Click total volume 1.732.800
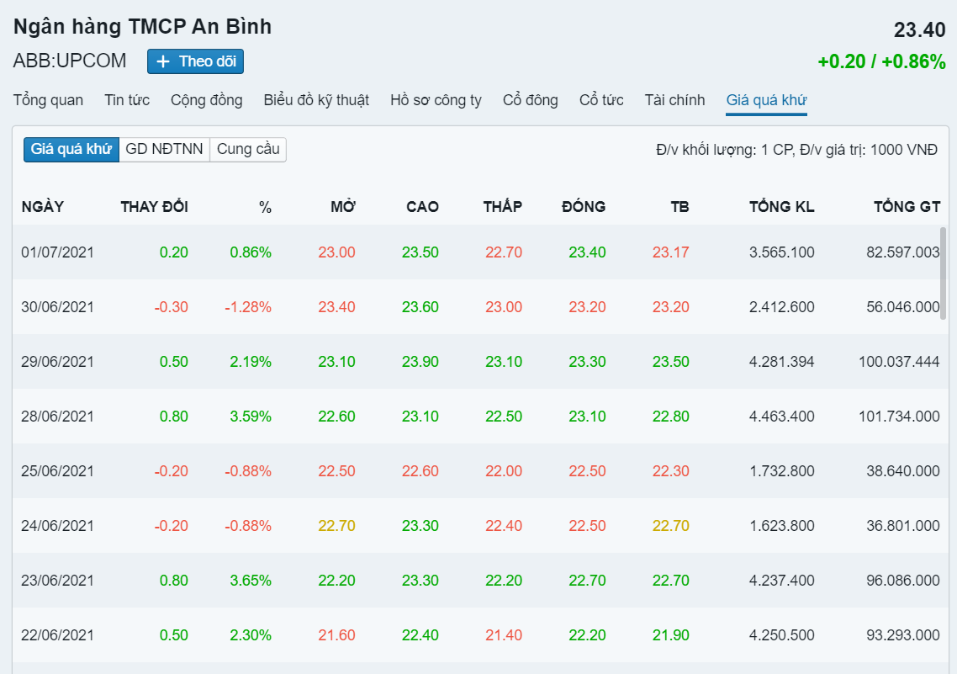The height and width of the screenshot is (674, 957). 782,471
